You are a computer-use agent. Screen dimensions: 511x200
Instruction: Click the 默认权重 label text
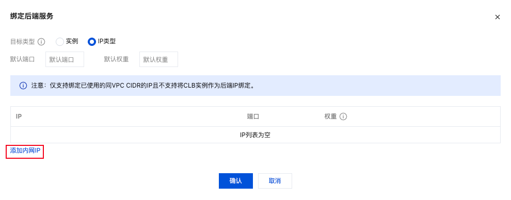coord(116,59)
